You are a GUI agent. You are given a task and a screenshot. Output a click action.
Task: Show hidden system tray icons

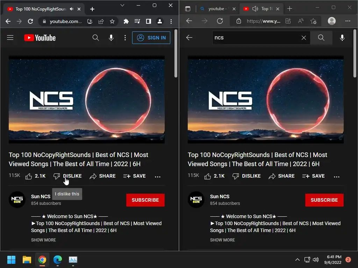tap(297, 260)
